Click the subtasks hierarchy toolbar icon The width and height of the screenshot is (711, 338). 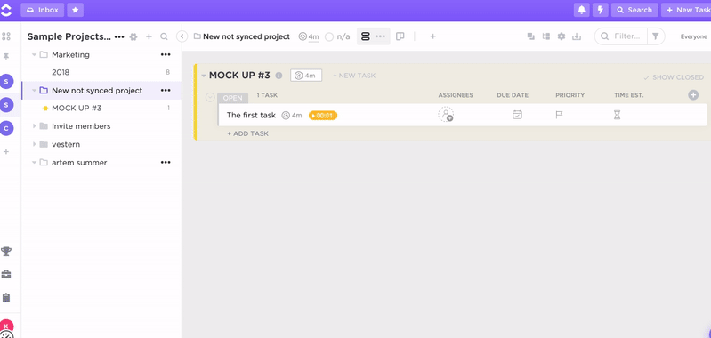(546, 36)
